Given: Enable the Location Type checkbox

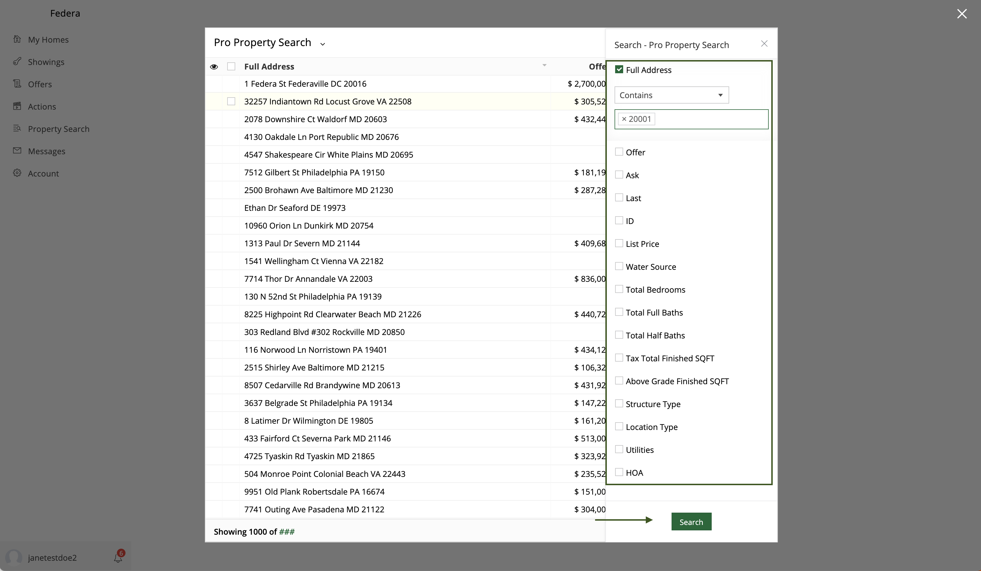Looking at the screenshot, I should (619, 427).
